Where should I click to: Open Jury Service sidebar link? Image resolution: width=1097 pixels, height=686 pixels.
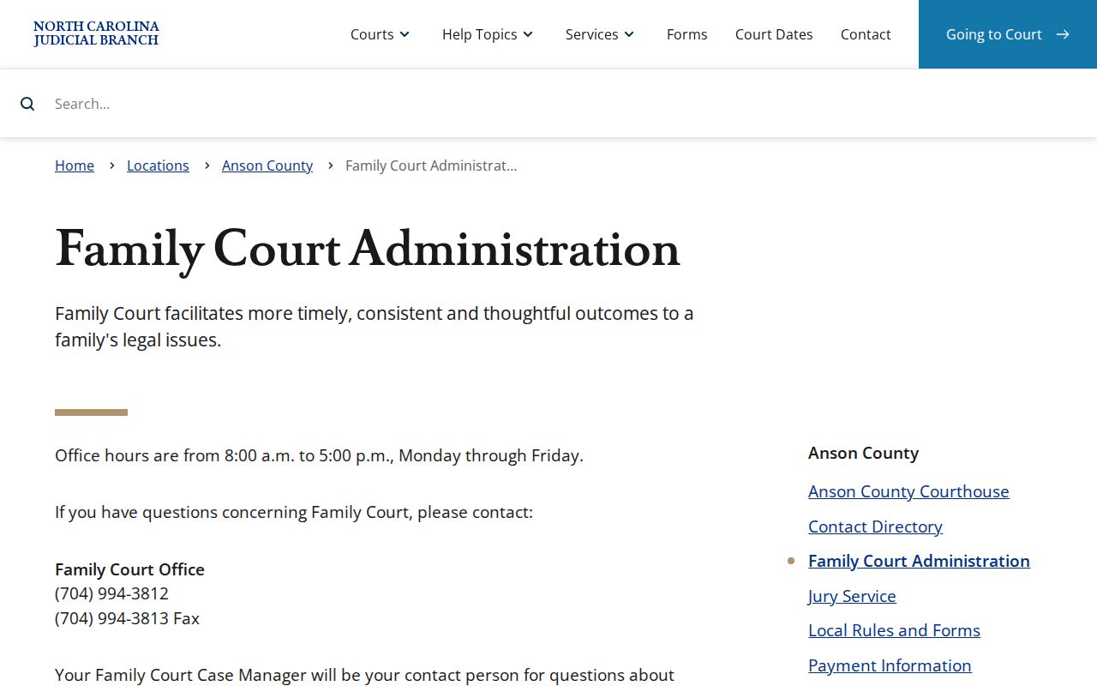(x=852, y=596)
